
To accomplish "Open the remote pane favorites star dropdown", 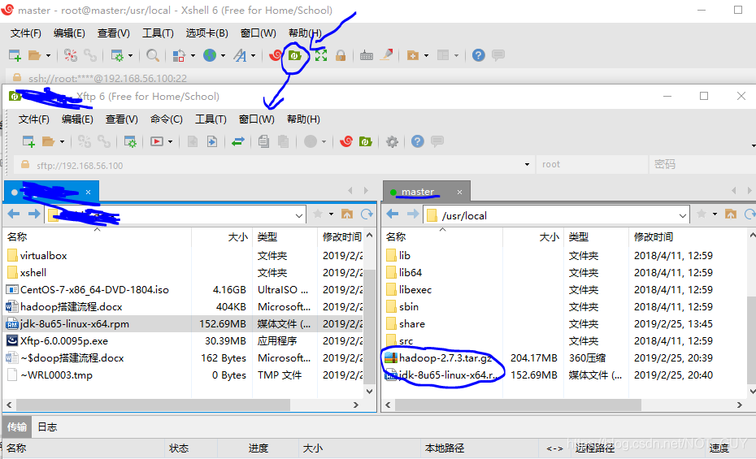I will pos(715,214).
